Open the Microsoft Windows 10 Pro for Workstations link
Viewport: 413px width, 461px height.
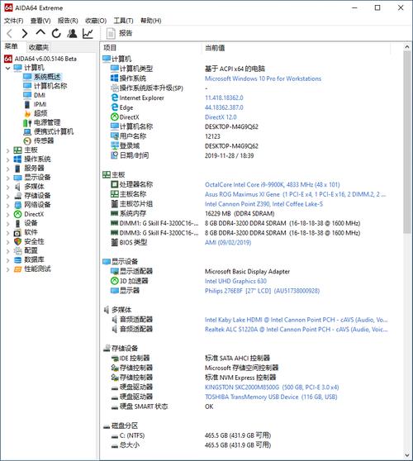(x=263, y=78)
